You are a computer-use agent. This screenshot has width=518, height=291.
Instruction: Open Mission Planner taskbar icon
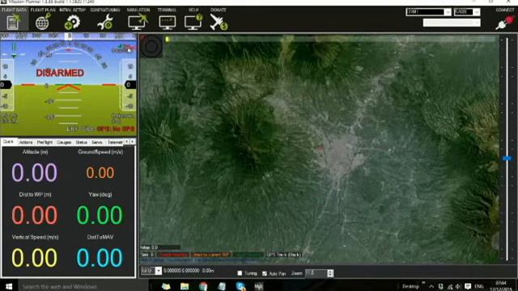coord(259,286)
